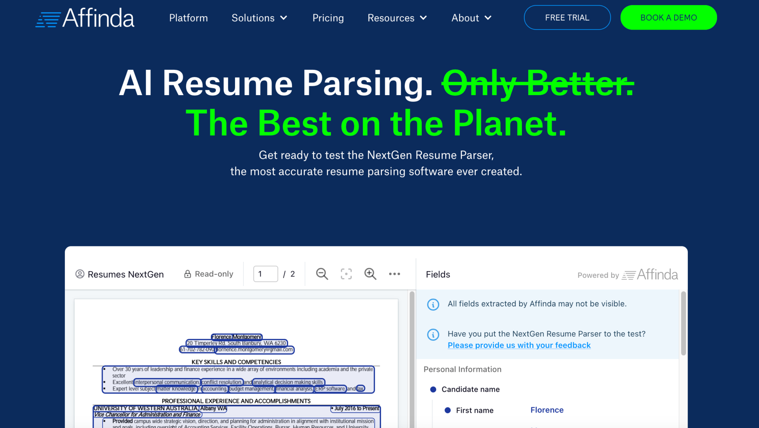Select the fit-to-page icon in the viewer toolbar
This screenshot has height=428, width=759.
tap(346, 274)
